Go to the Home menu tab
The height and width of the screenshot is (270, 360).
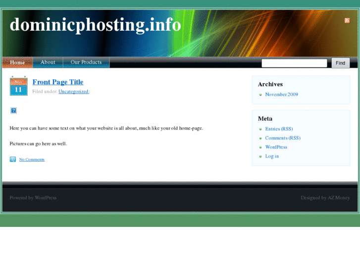click(x=17, y=62)
